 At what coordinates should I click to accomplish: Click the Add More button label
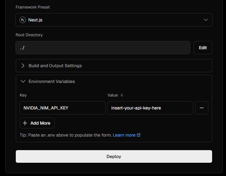point(40,123)
